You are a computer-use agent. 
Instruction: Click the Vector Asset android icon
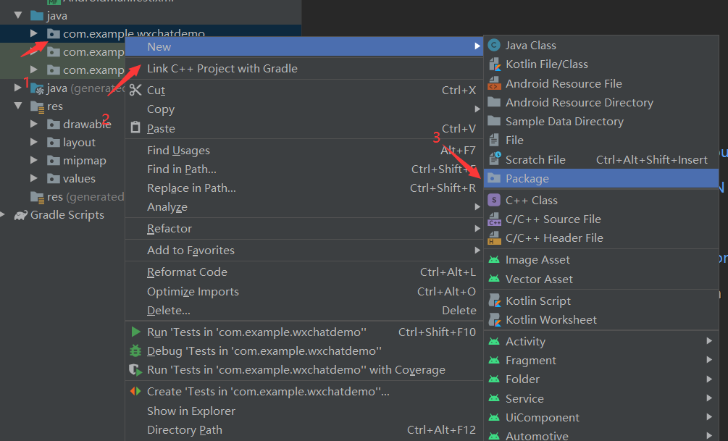(494, 279)
